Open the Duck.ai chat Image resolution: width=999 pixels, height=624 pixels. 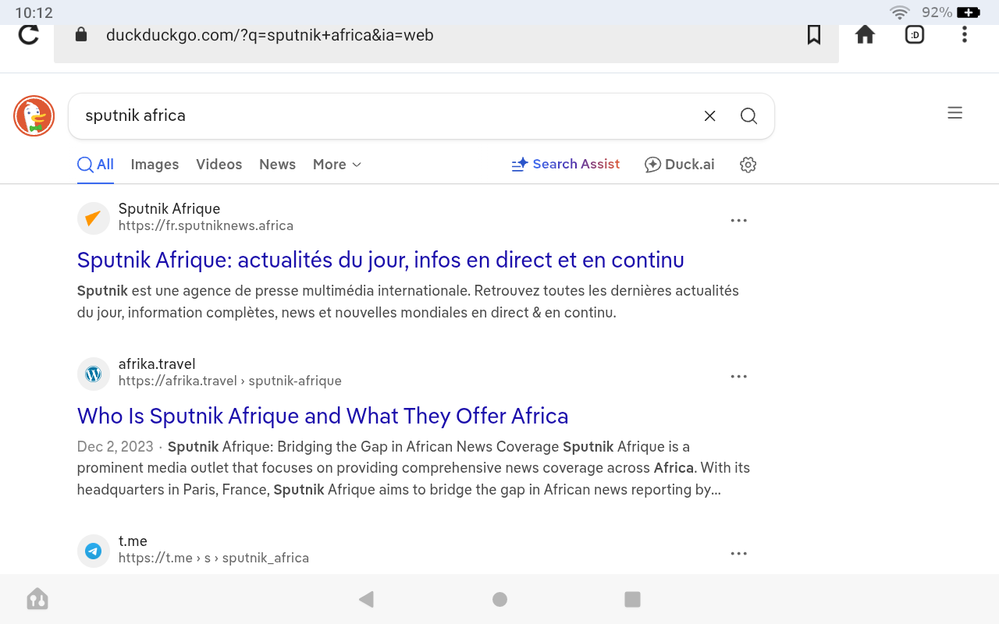(x=679, y=165)
